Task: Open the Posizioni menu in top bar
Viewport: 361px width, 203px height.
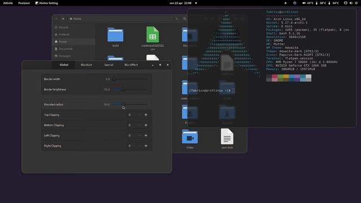Action: 24,3
